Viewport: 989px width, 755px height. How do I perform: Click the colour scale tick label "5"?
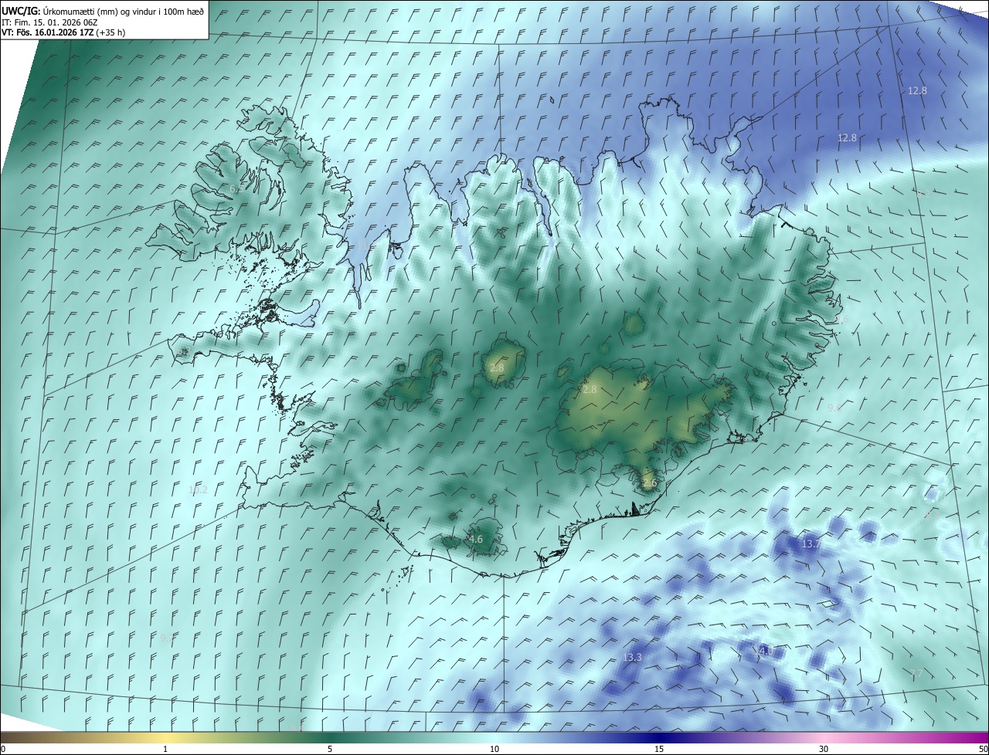coord(330,749)
